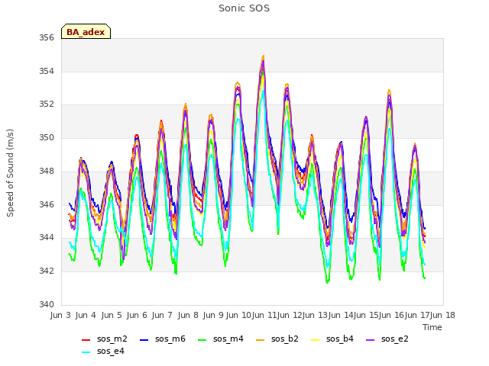The height and width of the screenshot is (366, 489).
Task: Click the Jun 8 x-axis tick label
Action: [188, 315]
